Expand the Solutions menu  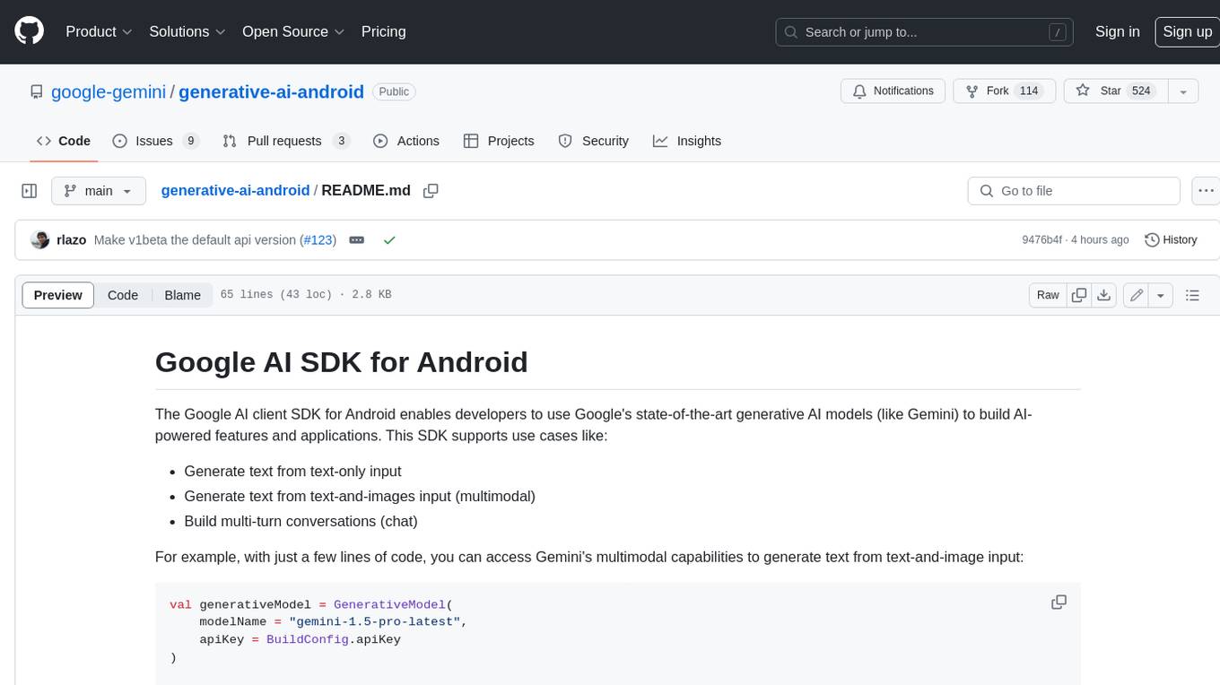click(187, 31)
